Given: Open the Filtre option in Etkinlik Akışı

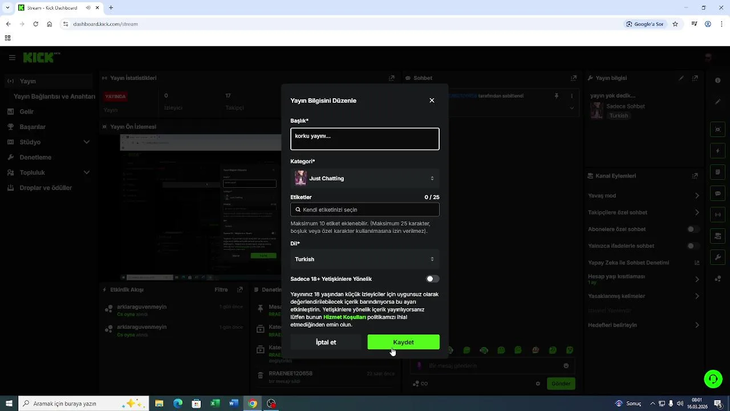Looking at the screenshot, I should 221,290.
